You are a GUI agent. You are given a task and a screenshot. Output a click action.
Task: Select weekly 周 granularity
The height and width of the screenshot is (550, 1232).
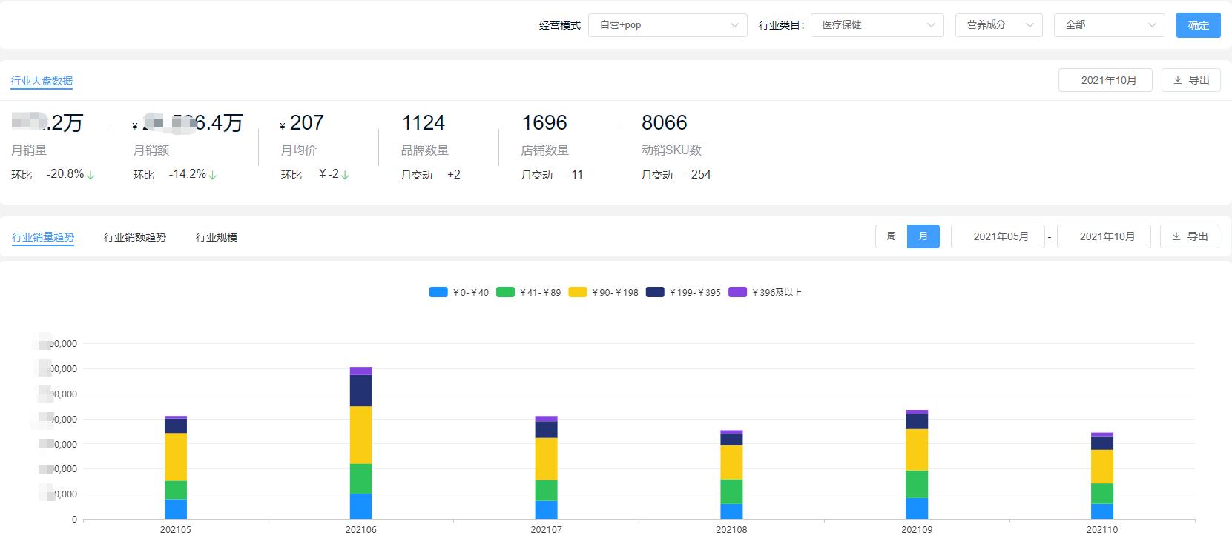pyautogui.click(x=892, y=236)
